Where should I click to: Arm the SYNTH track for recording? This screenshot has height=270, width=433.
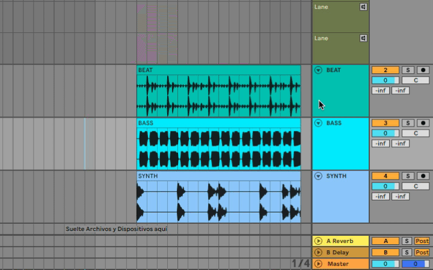pyautogui.click(x=423, y=176)
